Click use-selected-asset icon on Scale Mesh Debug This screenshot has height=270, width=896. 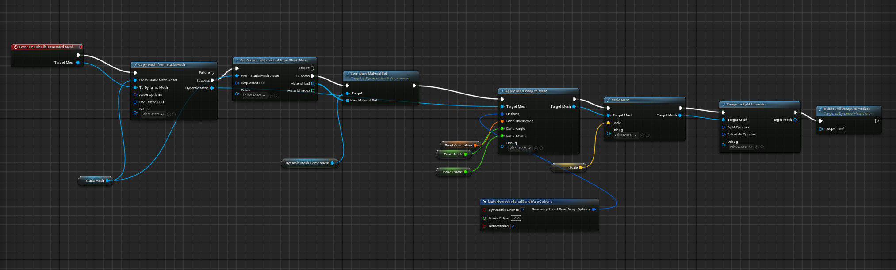[x=642, y=135]
